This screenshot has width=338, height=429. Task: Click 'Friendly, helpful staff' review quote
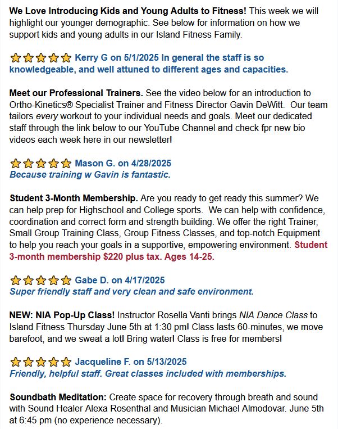pyautogui.click(x=148, y=373)
